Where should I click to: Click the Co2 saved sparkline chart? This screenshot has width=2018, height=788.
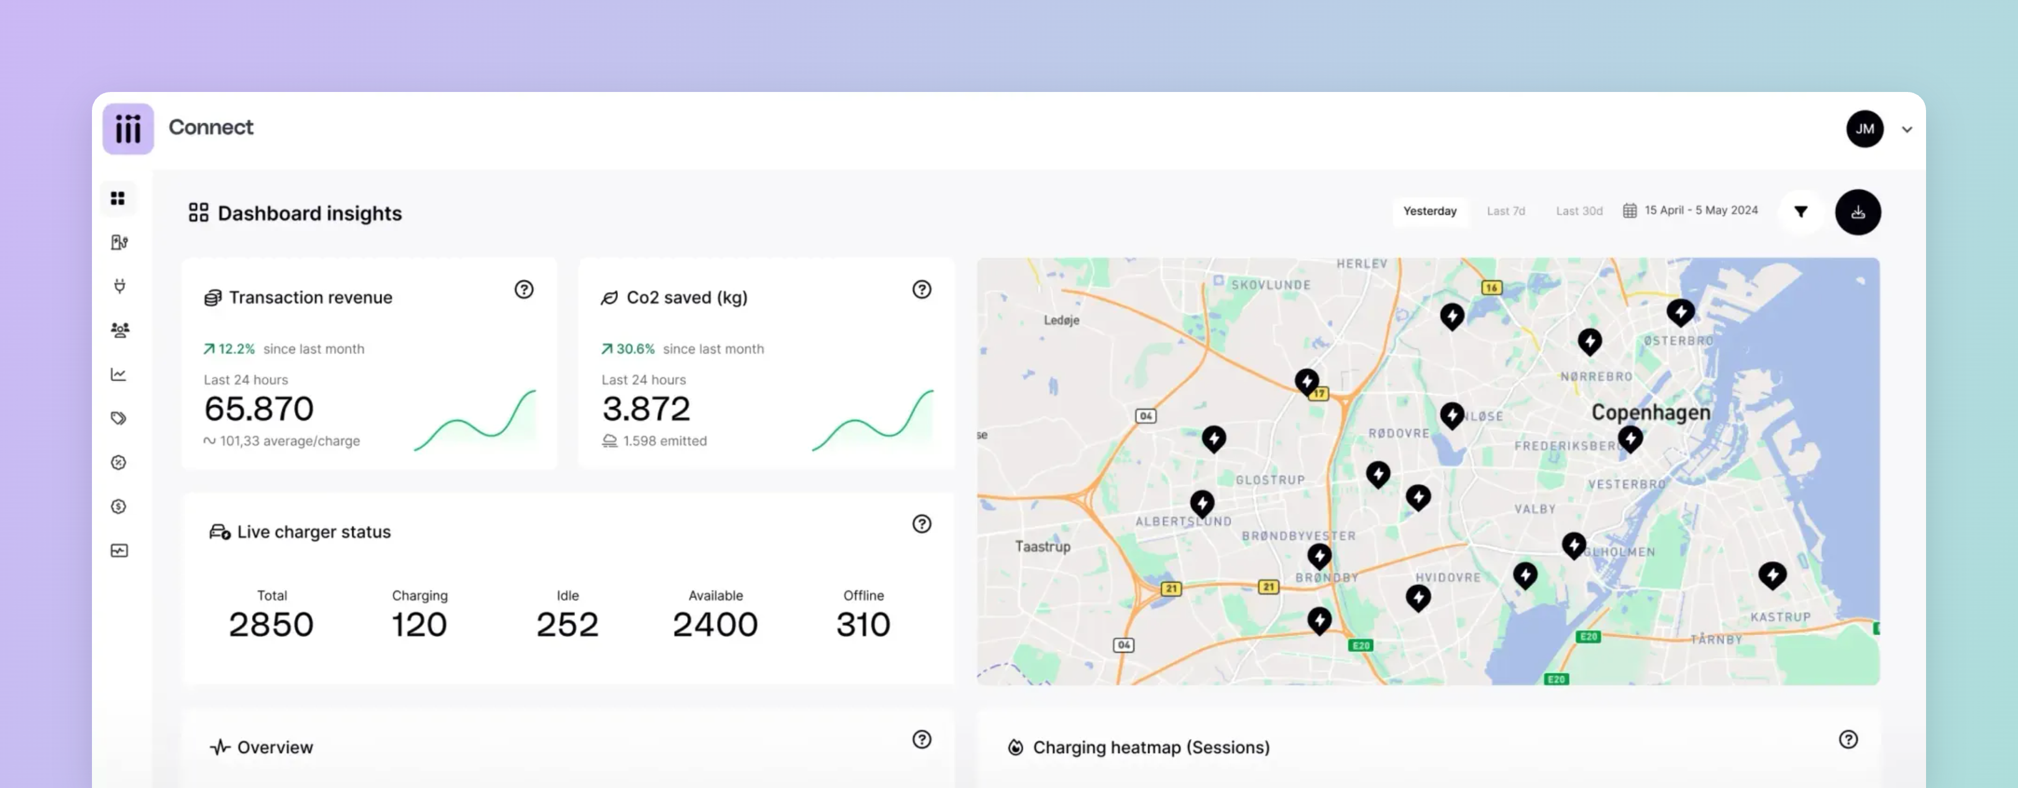[x=873, y=421]
